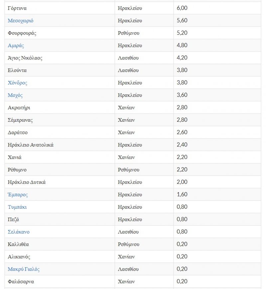Select the Καλλιθέα table cell

click(x=18, y=244)
